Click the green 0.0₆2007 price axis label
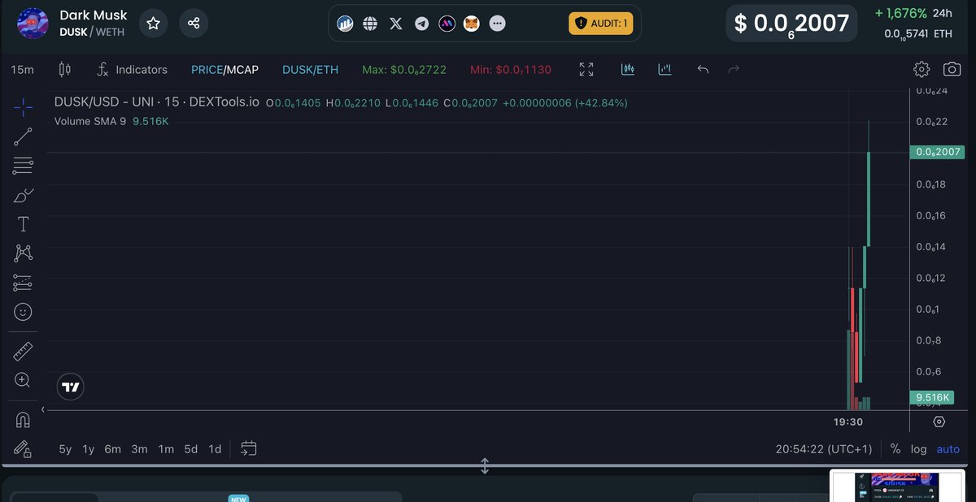 pyautogui.click(x=938, y=152)
